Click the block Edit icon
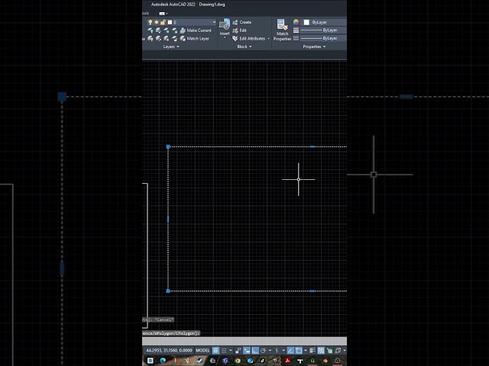 [x=235, y=30]
